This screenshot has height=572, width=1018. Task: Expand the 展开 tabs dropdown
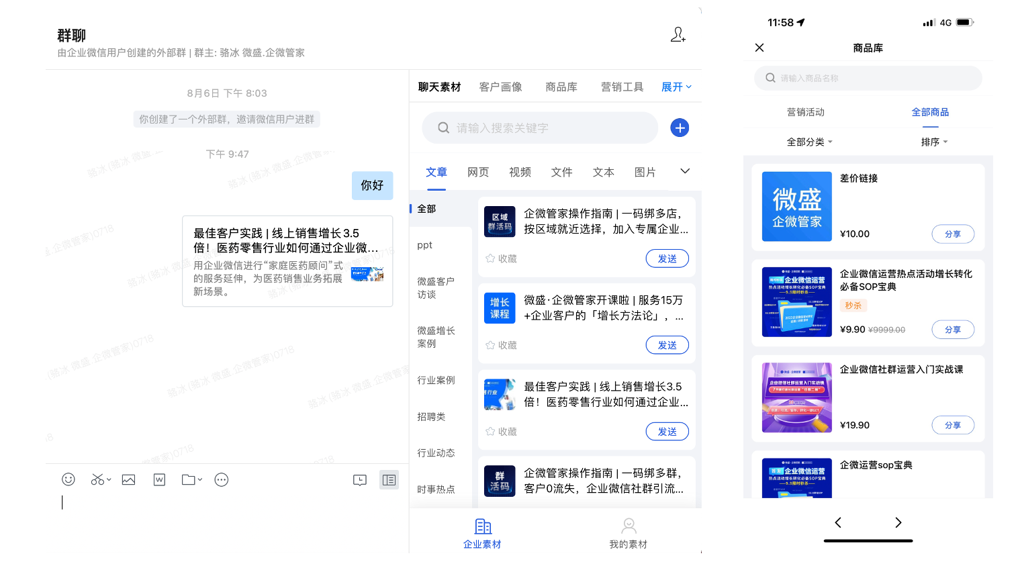point(676,87)
